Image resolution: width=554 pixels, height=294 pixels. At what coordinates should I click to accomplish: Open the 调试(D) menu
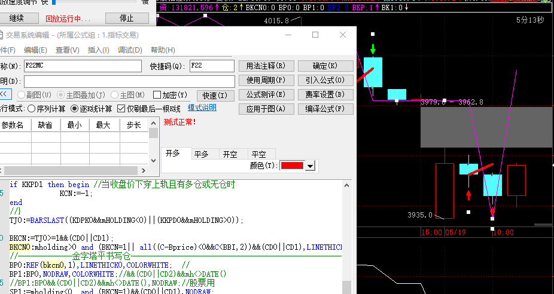click(x=130, y=50)
